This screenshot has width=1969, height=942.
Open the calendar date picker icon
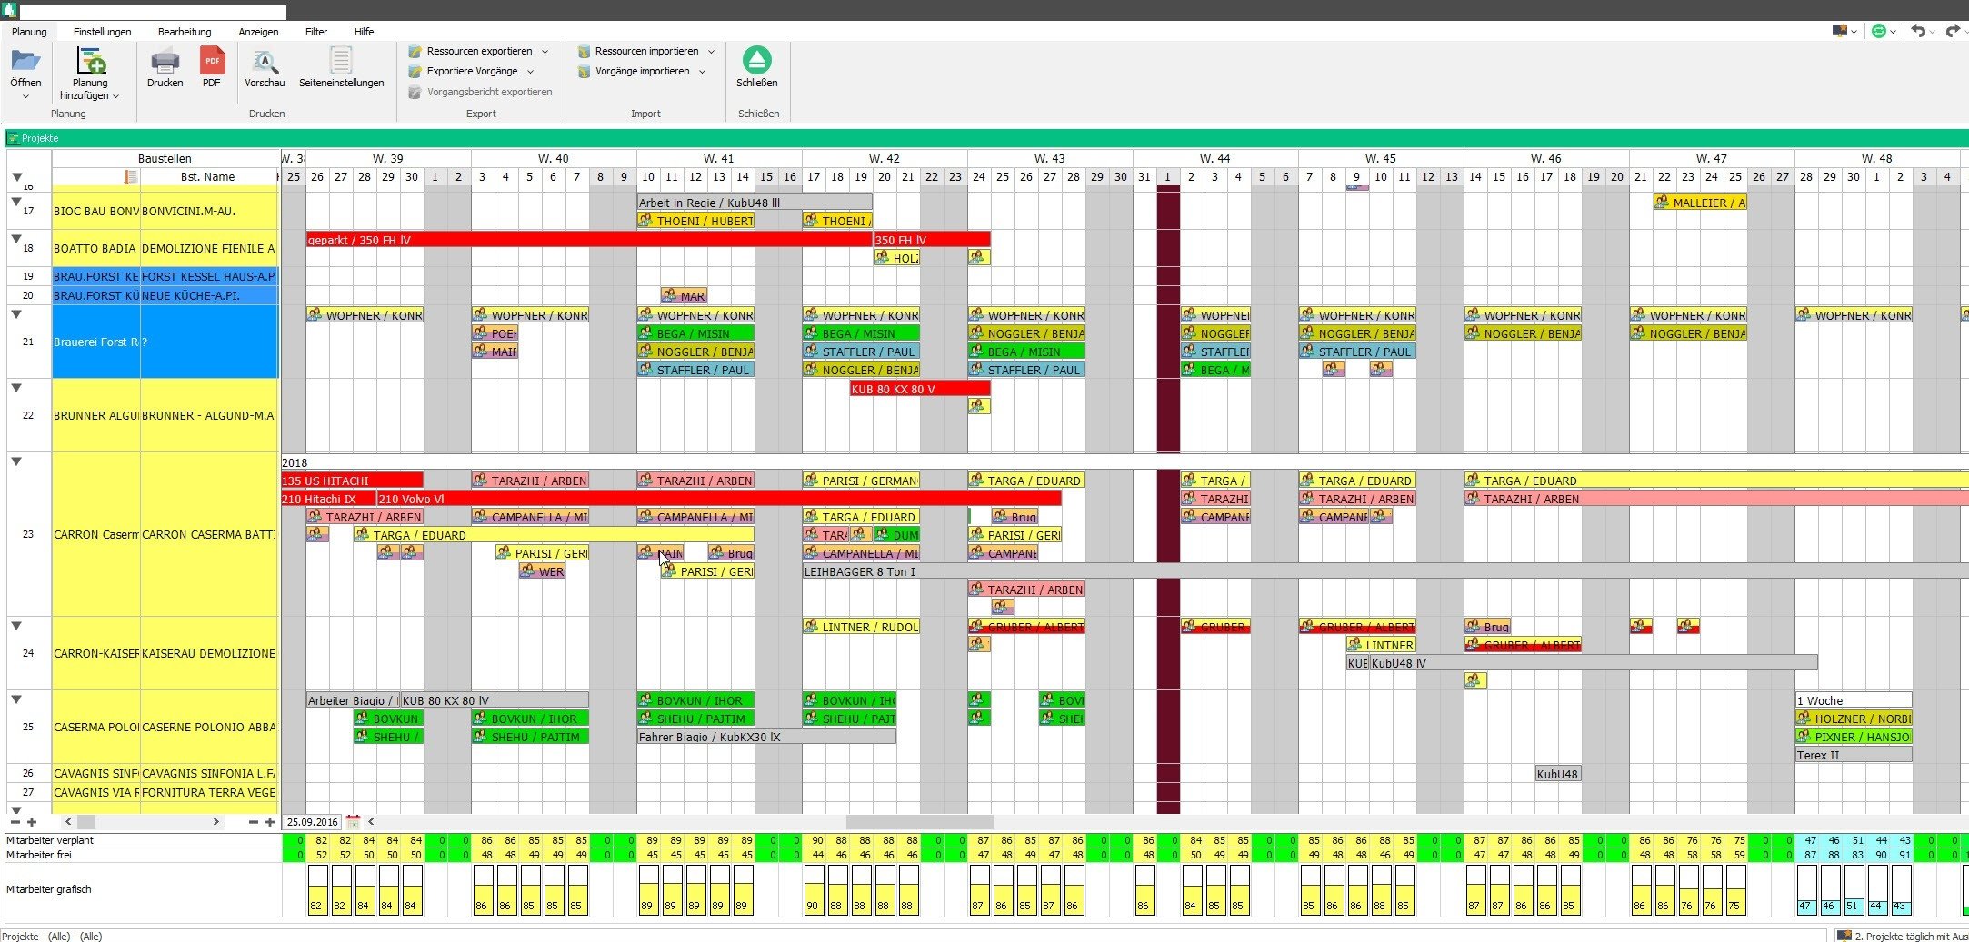(354, 822)
